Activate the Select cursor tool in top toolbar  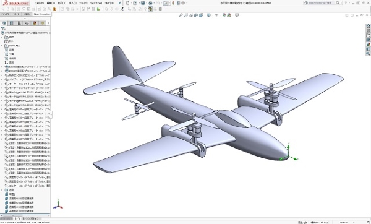tap(166, 3)
